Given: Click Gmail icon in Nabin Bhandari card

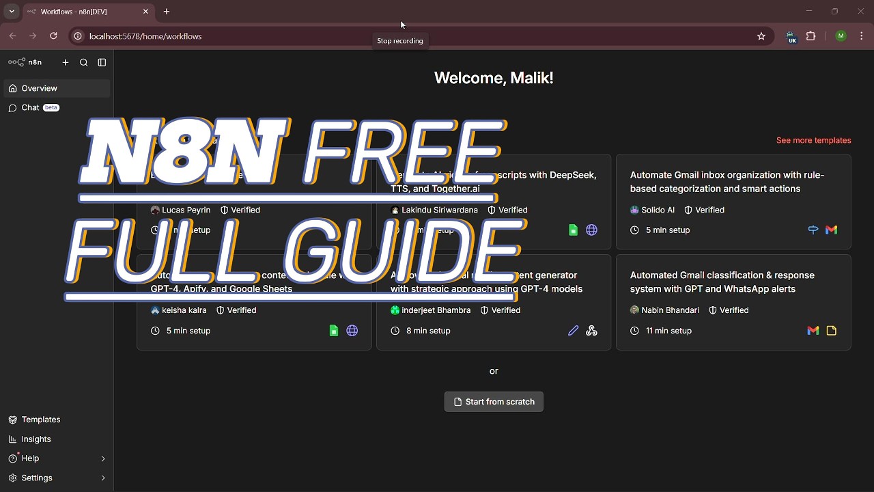Looking at the screenshot, I should pos(813,331).
